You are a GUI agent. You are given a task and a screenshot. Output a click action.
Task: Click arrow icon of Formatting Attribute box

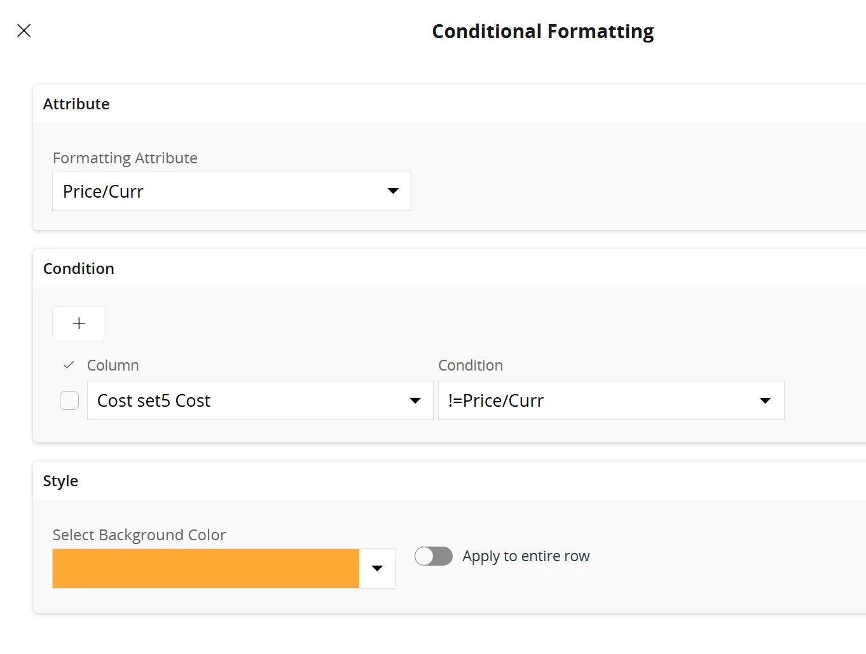pos(393,191)
